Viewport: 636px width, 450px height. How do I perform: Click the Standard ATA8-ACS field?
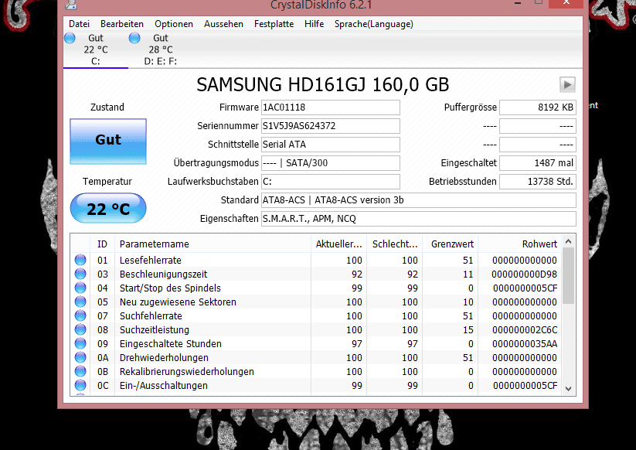(x=419, y=200)
